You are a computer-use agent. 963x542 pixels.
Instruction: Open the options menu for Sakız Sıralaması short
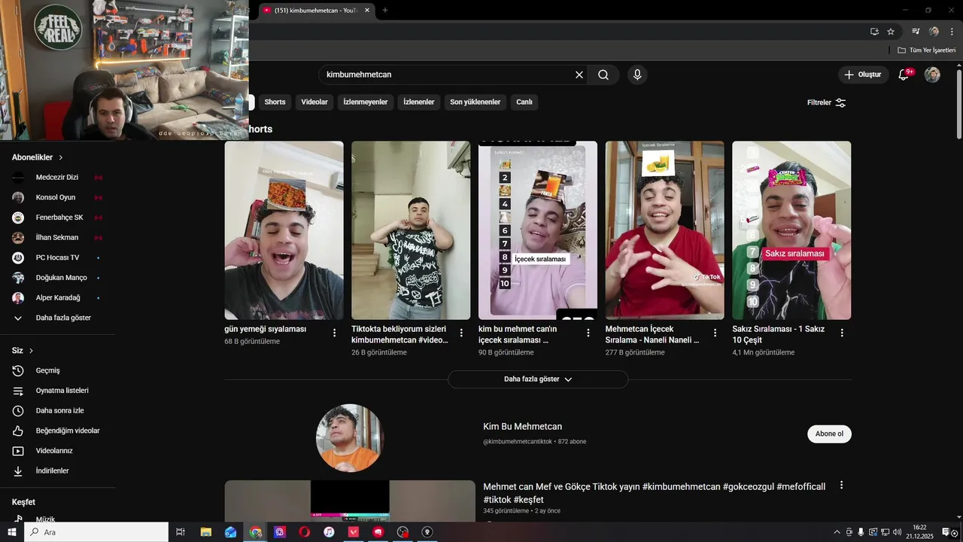pyautogui.click(x=842, y=332)
